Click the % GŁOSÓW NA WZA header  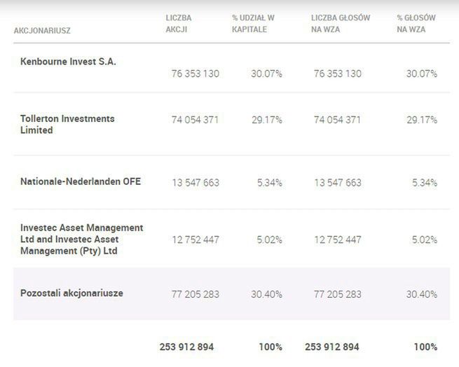(x=415, y=24)
